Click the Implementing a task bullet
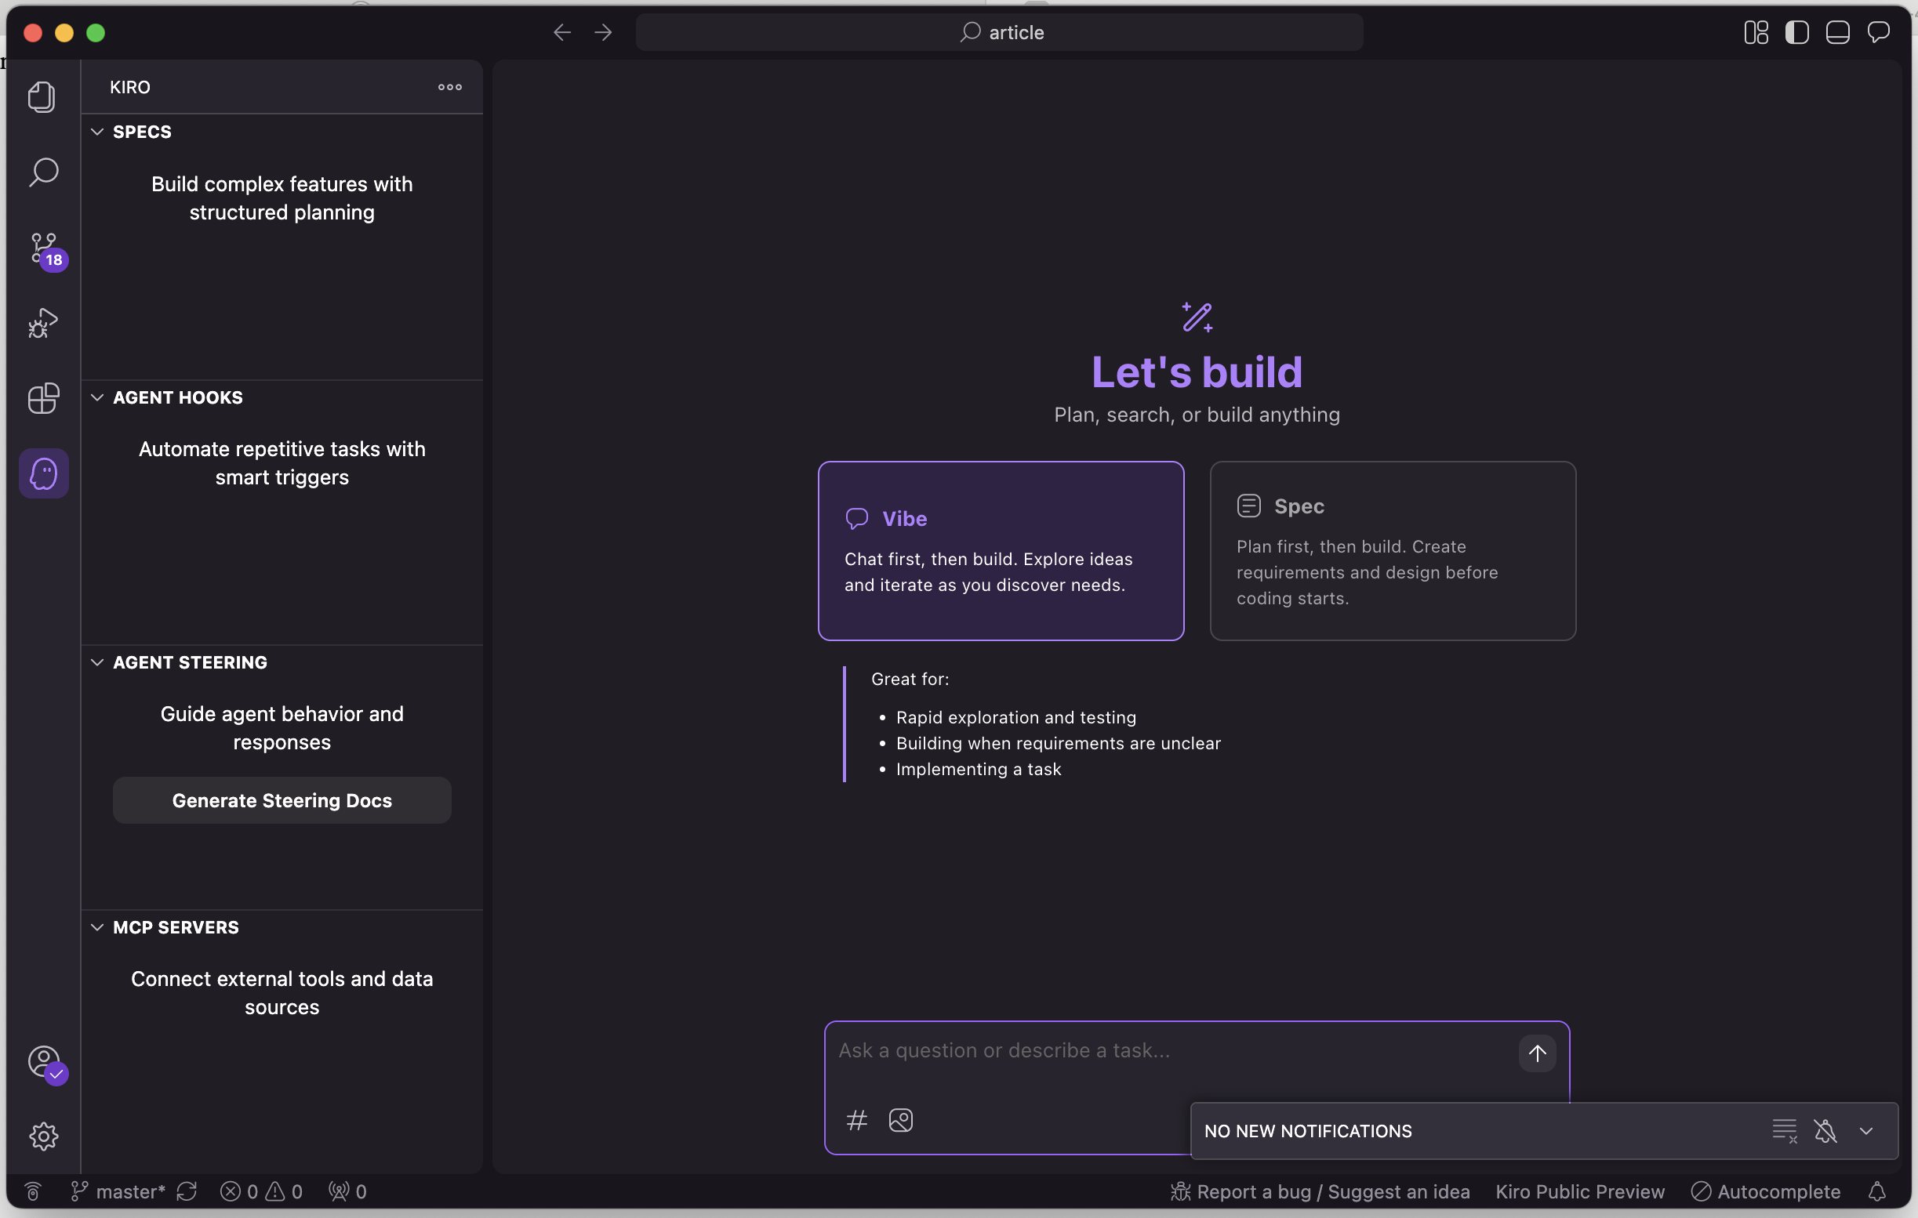1918x1218 pixels. point(978,770)
